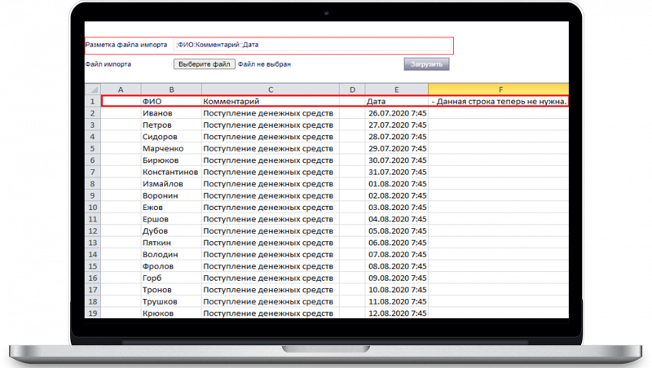Select row 15 header

[x=93, y=266]
